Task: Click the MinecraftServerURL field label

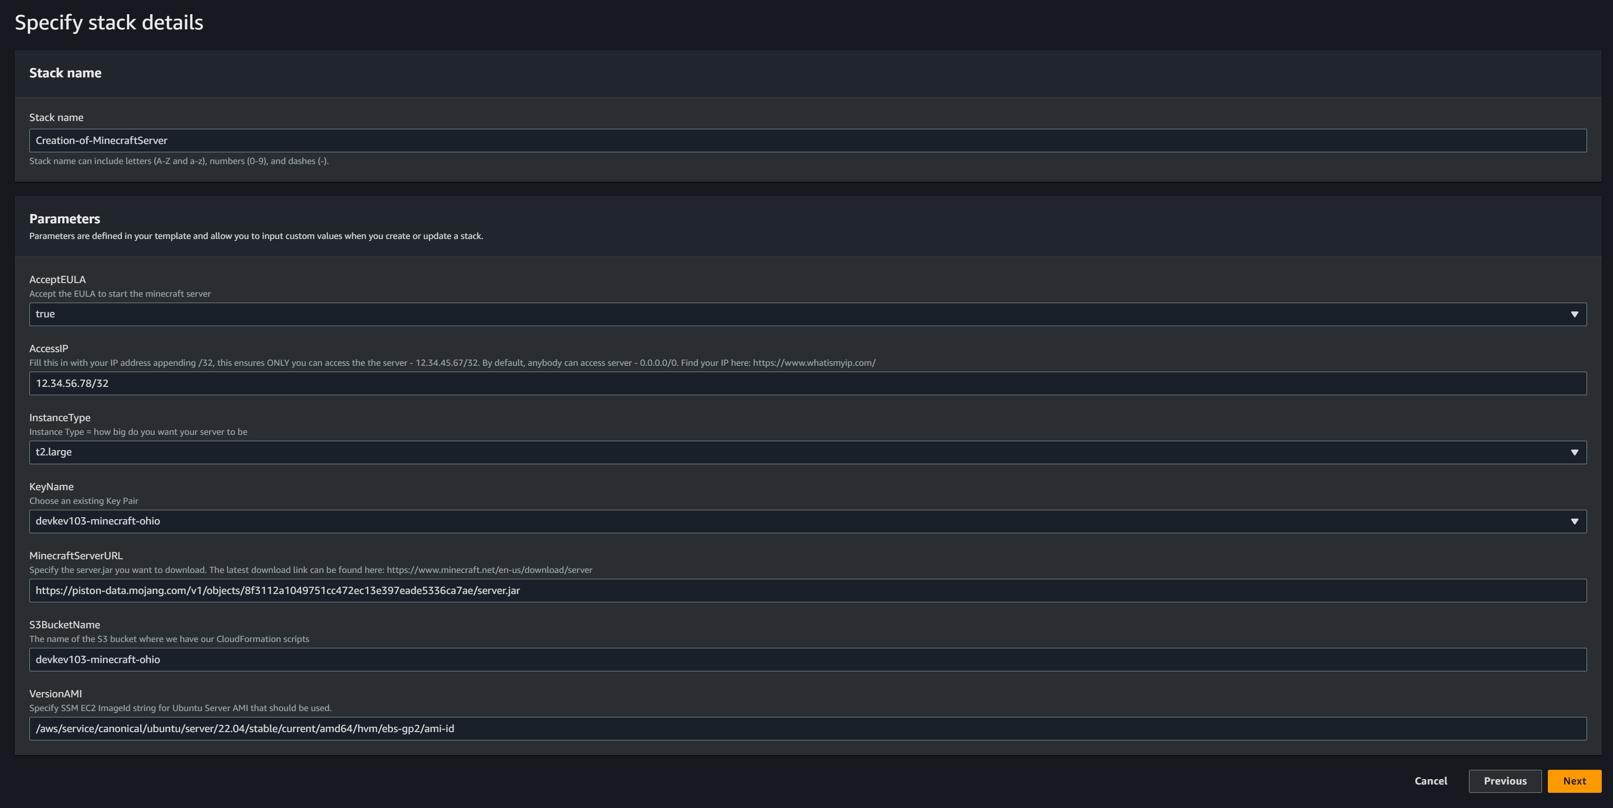Action: (76, 556)
